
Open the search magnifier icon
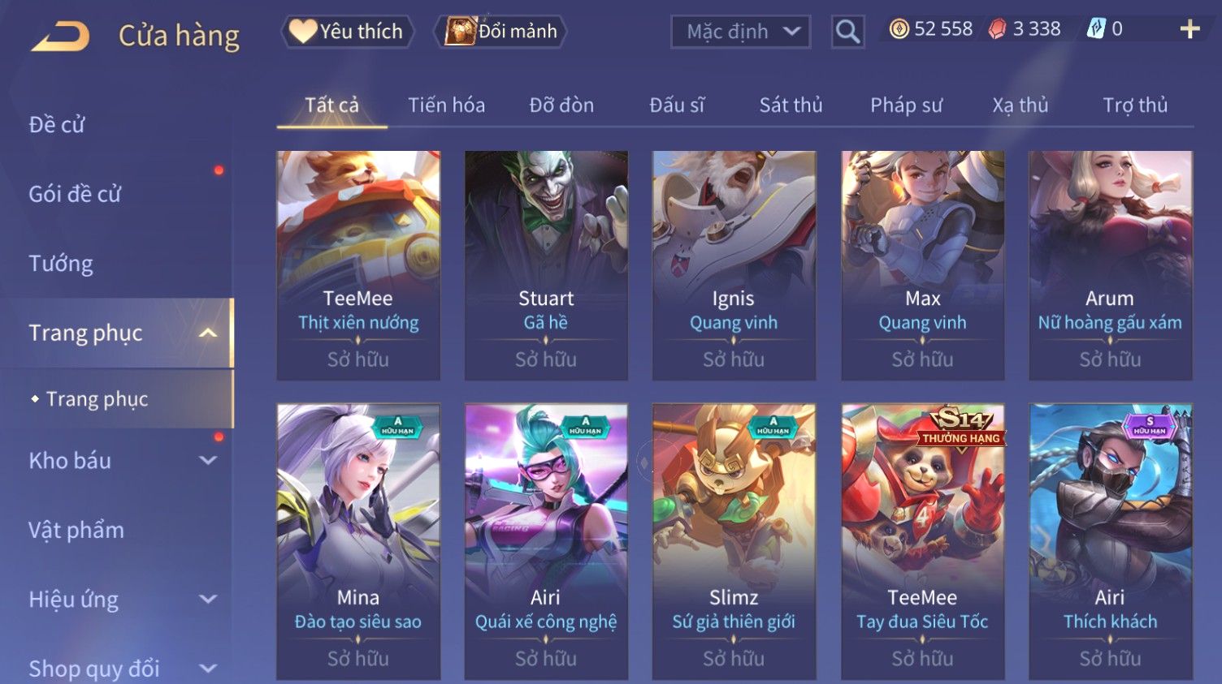pyautogui.click(x=847, y=32)
